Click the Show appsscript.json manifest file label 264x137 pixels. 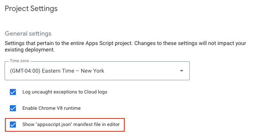[x=71, y=125]
